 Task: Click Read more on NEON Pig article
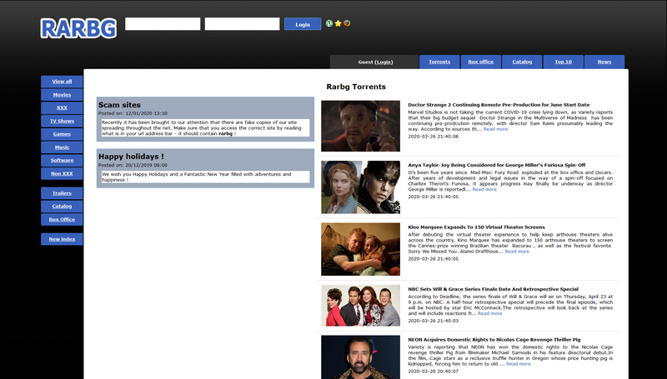518,364
